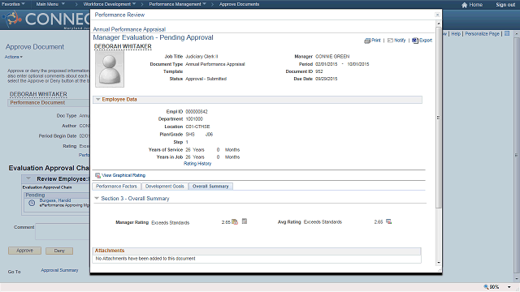Switch to the Development Goals tab
Viewport: 520px width, 292px height.
(x=165, y=187)
